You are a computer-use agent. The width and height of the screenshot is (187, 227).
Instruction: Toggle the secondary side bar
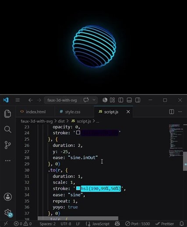click(x=138, y=100)
